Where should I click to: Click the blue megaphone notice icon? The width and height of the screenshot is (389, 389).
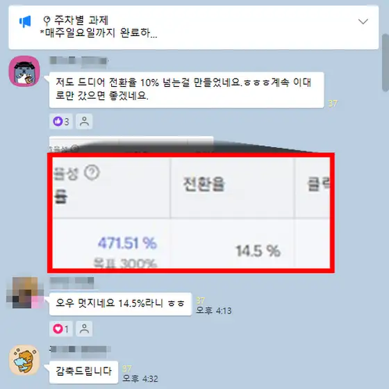pyautogui.click(x=25, y=22)
